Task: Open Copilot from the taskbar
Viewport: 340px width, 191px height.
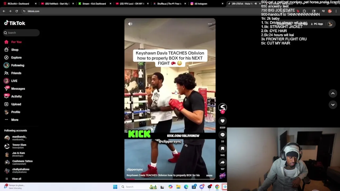Action: 171,187
